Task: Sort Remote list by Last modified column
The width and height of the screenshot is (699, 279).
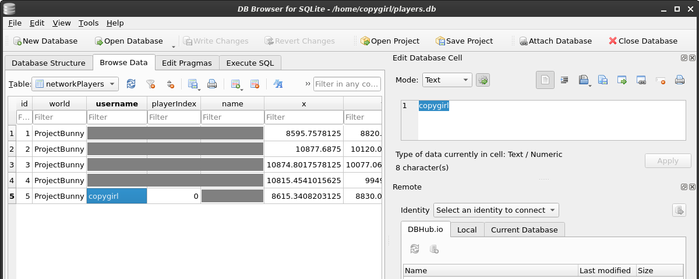Action: tap(607, 270)
